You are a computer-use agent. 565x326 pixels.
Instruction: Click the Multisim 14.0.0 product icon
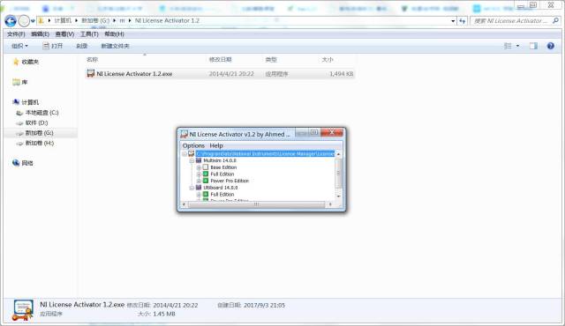(x=199, y=160)
